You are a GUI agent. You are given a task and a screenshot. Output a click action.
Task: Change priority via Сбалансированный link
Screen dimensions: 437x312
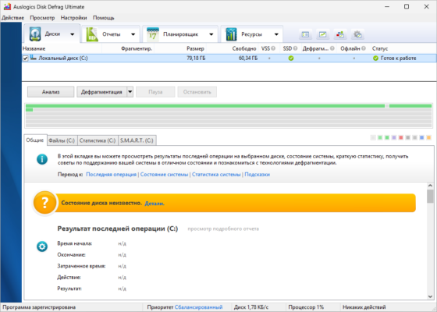(x=198, y=307)
